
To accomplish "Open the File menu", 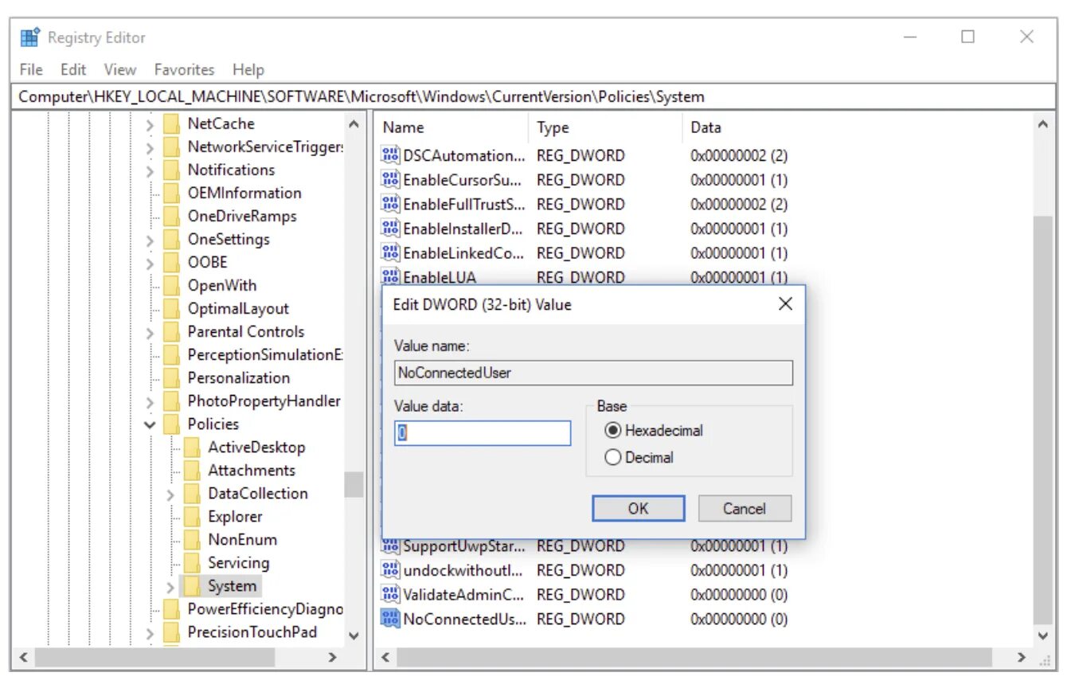I will [31, 70].
